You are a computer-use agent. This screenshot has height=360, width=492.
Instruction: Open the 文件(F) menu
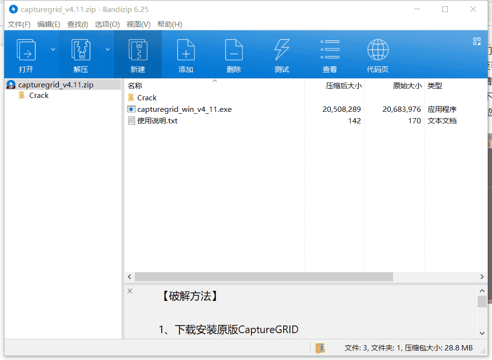coord(19,24)
